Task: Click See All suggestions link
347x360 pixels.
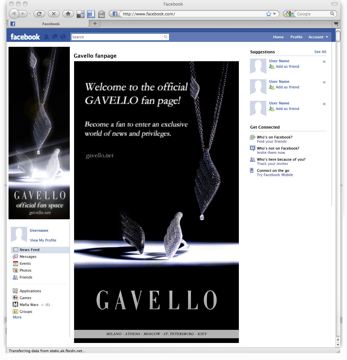Action: tap(320, 52)
